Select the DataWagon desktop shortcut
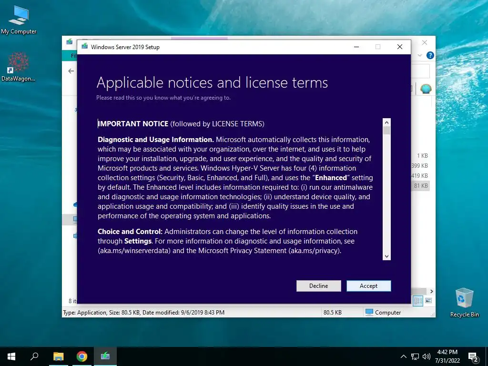This screenshot has width=488, height=366. coord(19,67)
